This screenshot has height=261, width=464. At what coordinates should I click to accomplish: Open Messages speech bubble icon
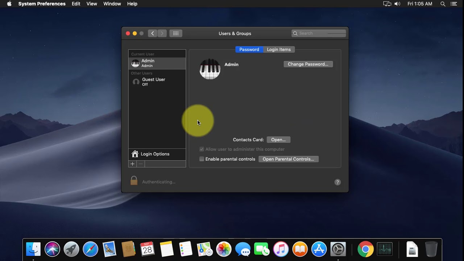(x=243, y=249)
